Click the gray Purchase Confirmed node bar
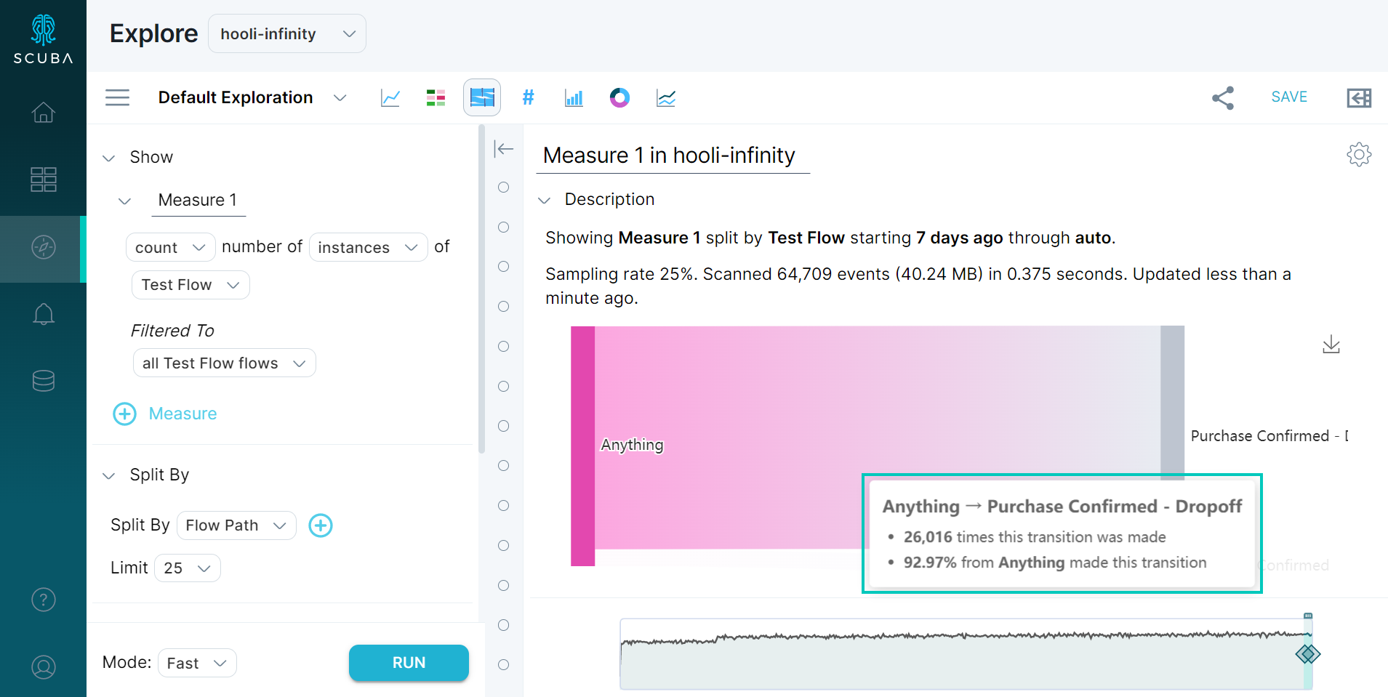The height and width of the screenshot is (697, 1388). pyautogui.click(x=1172, y=401)
